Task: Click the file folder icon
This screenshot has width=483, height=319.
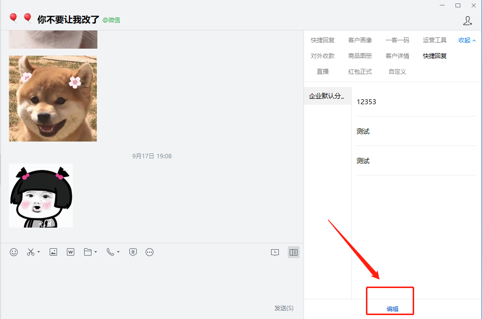Action: (88, 252)
